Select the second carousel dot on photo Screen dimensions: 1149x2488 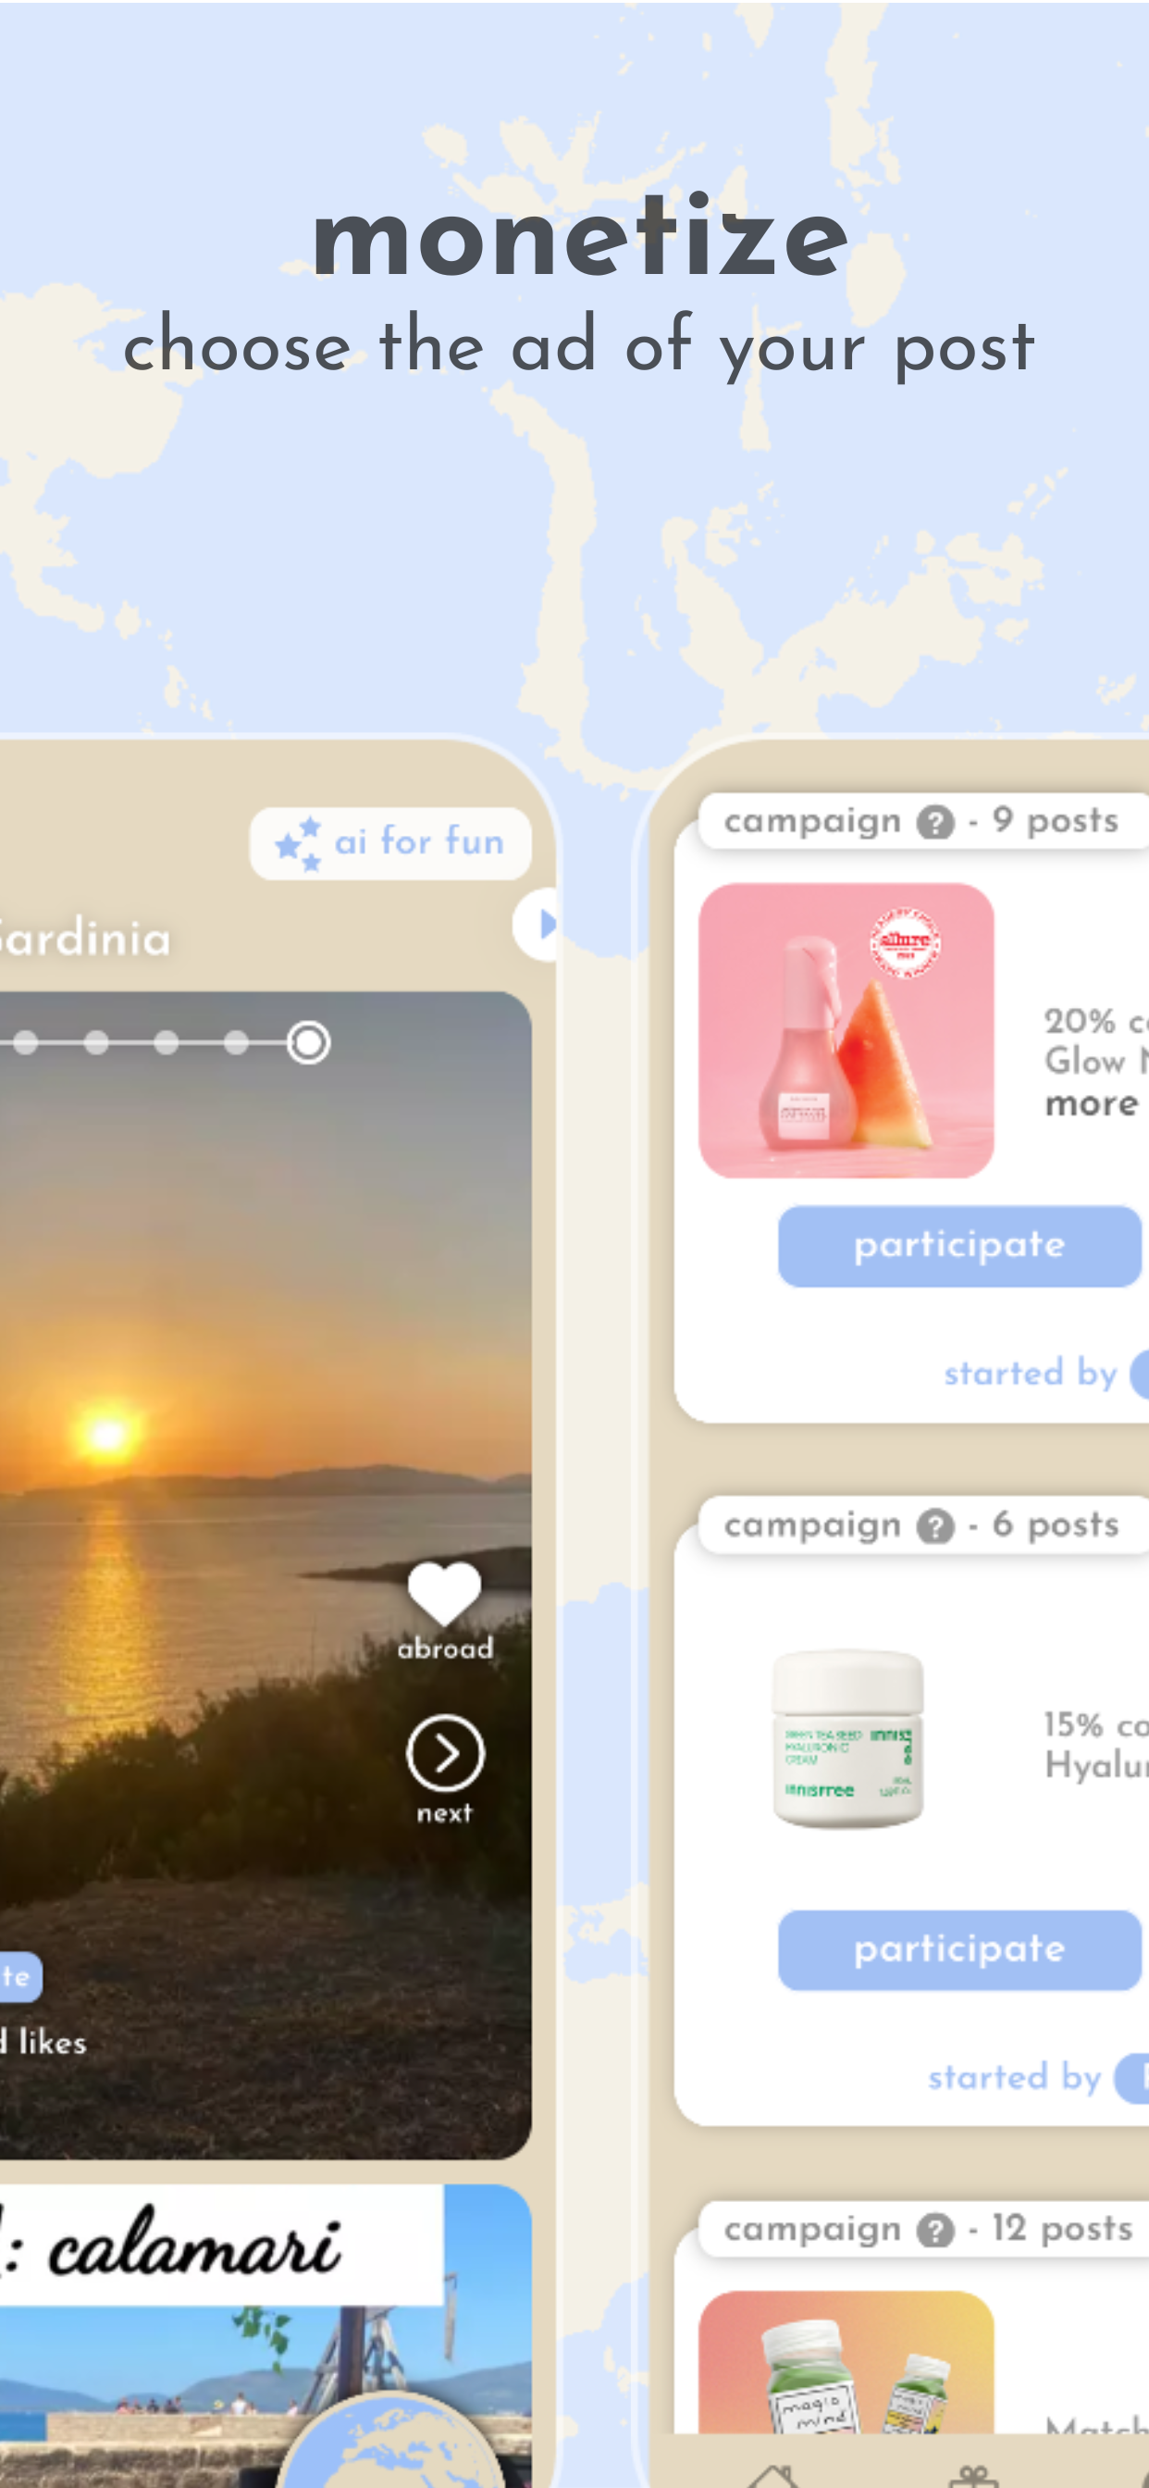[x=95, y=1043]
